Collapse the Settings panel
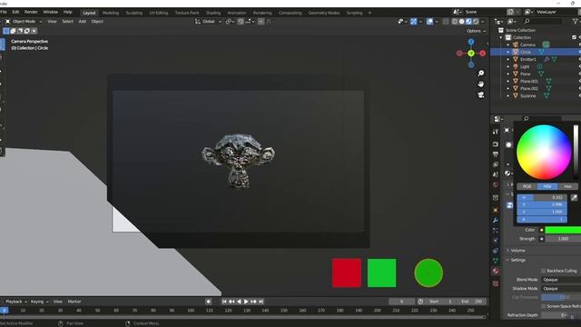The image size is (581, 327). click(517, 261)
